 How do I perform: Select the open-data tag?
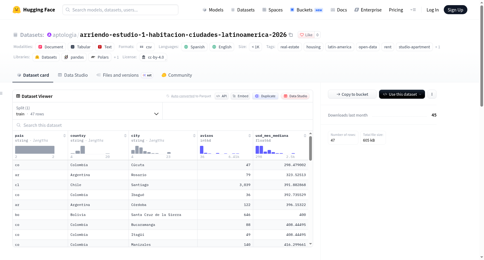pos(368,47)
